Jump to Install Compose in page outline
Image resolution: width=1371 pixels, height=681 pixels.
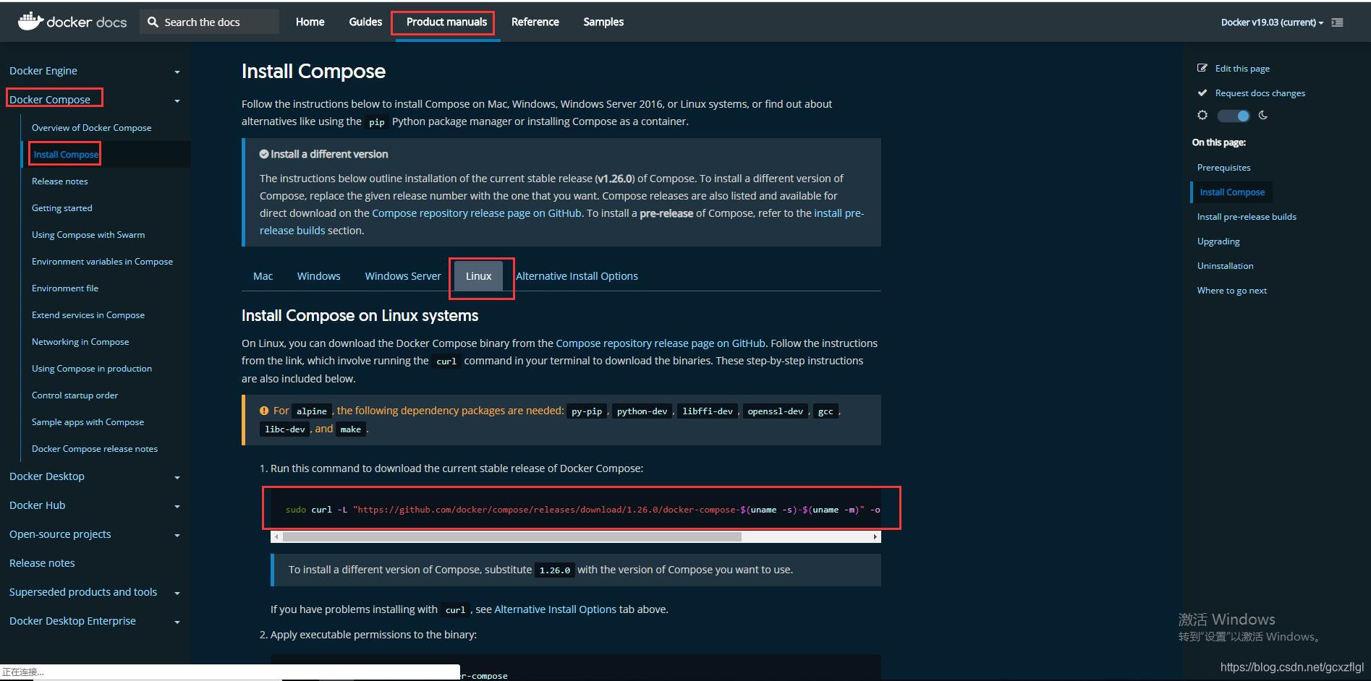[1232, 192]
